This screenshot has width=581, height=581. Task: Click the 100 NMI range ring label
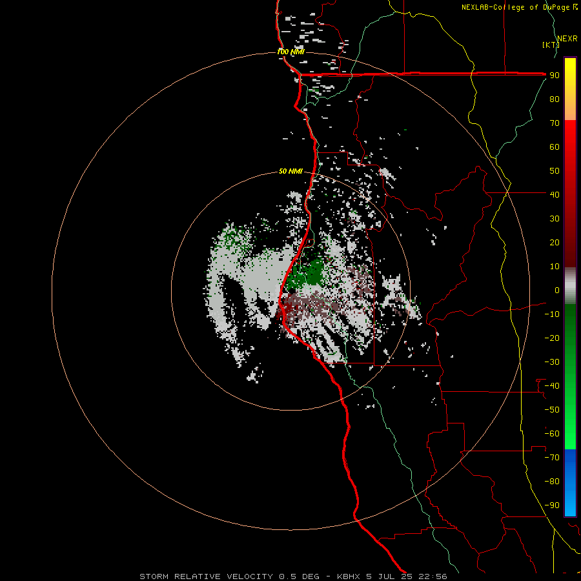tap(290, 52)
